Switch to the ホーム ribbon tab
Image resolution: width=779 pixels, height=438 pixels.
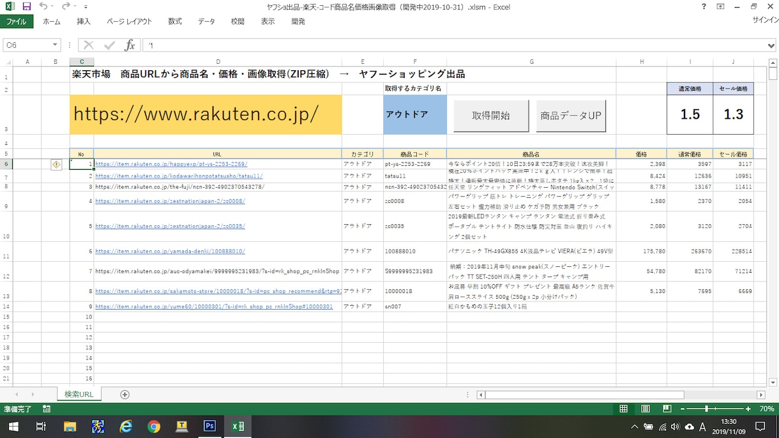tap(52, 21)
